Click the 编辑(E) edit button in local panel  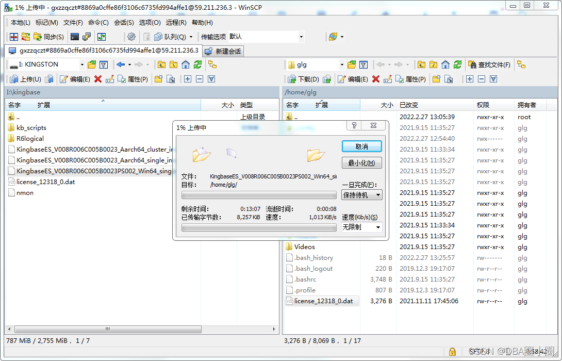(x=75, y=79)
